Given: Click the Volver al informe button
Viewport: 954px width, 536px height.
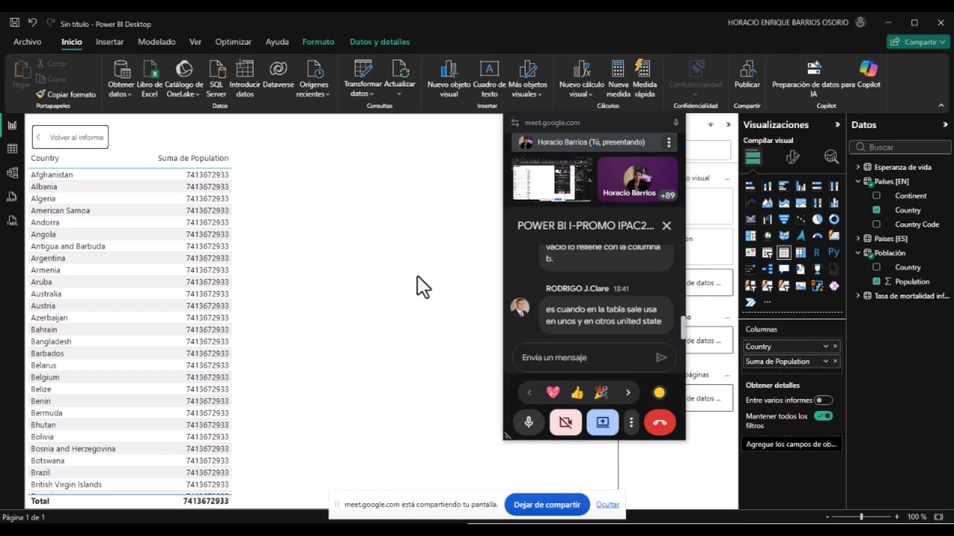Looking at the screenshot, I should click(70, 137).
